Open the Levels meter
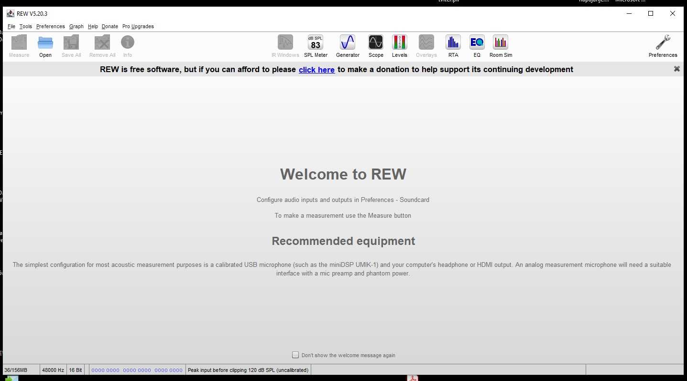The width and height of the screenshot is (687, 381). tap(400, 46)
